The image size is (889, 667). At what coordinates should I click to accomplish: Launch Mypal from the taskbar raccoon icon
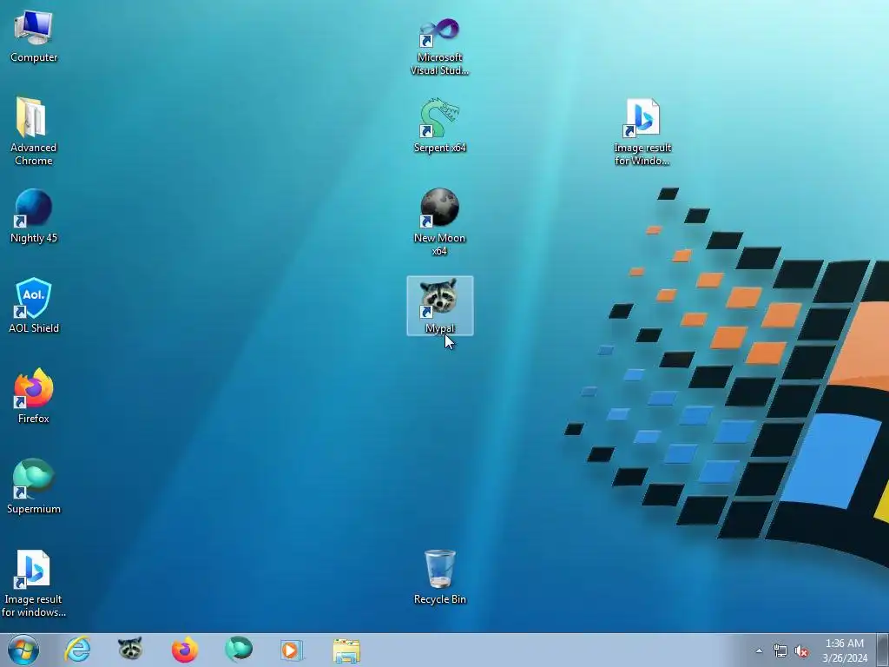[130, 650]
